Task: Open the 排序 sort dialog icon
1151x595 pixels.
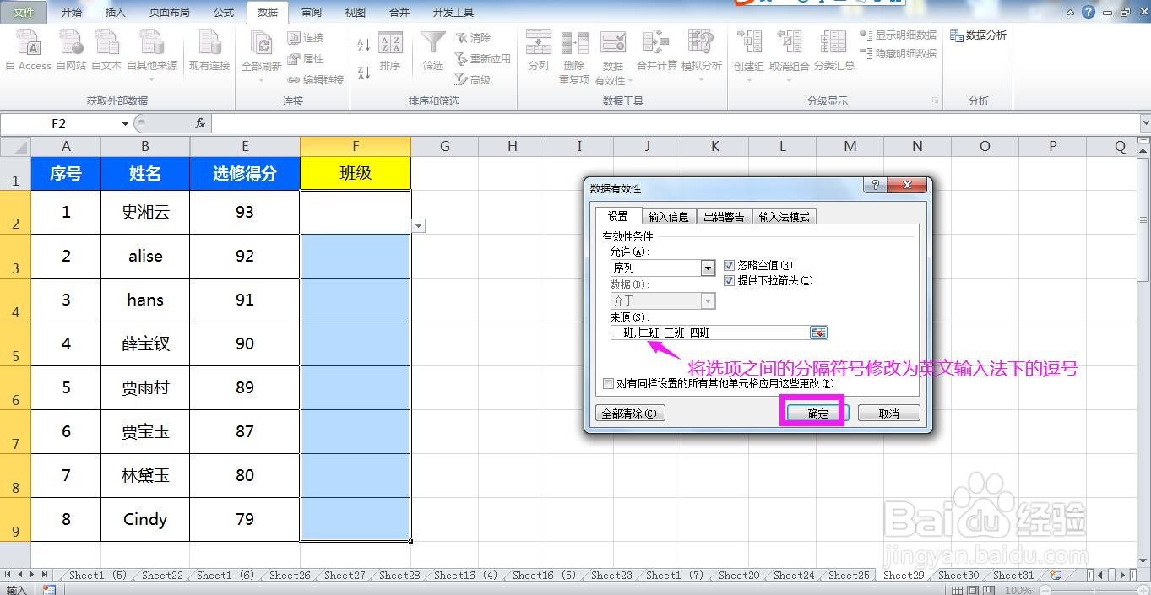Action: [x=390, y=51]
